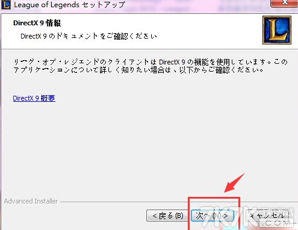This screenshot has width=298, height=230.
Task: Go back with the 戻る (B) button
Action: pos(168,216)
